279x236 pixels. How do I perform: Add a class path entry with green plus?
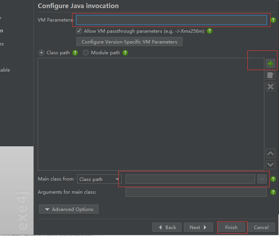[271, 64]
